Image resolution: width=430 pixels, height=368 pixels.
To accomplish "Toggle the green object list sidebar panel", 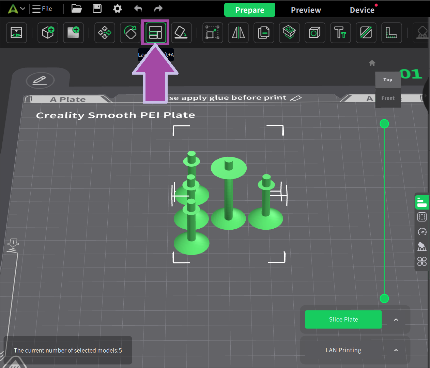I will [x=422, y=202].
